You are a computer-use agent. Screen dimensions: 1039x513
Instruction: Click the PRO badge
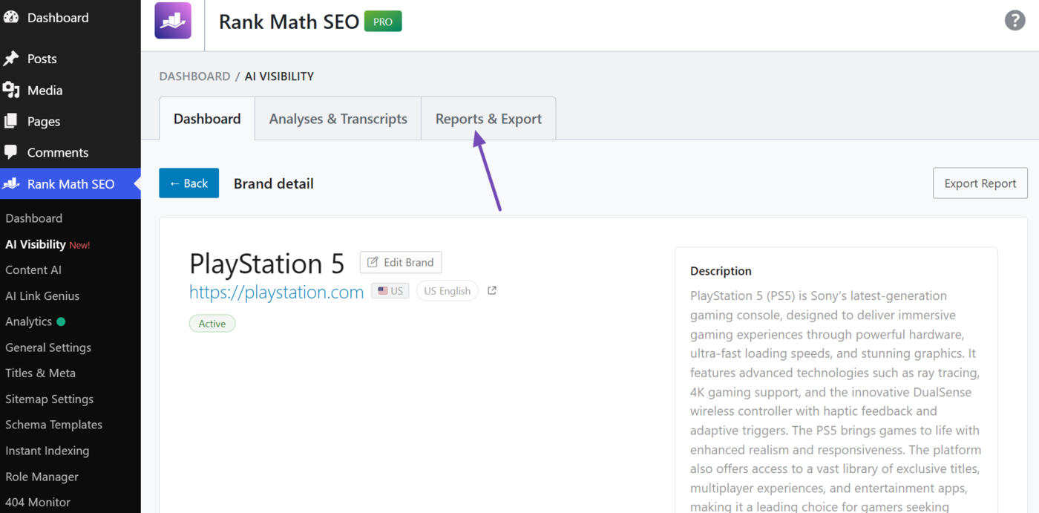pyautogui.click(x=383, y=22)
